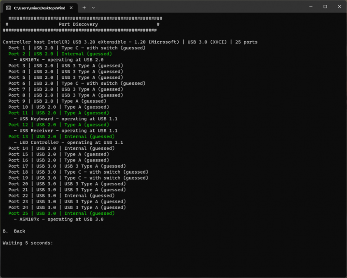Click the 'Controller host Intel(R) USB 3.20' line
Image resolution: width=347 pixels, height=278 pixels.
coord(130,42)
